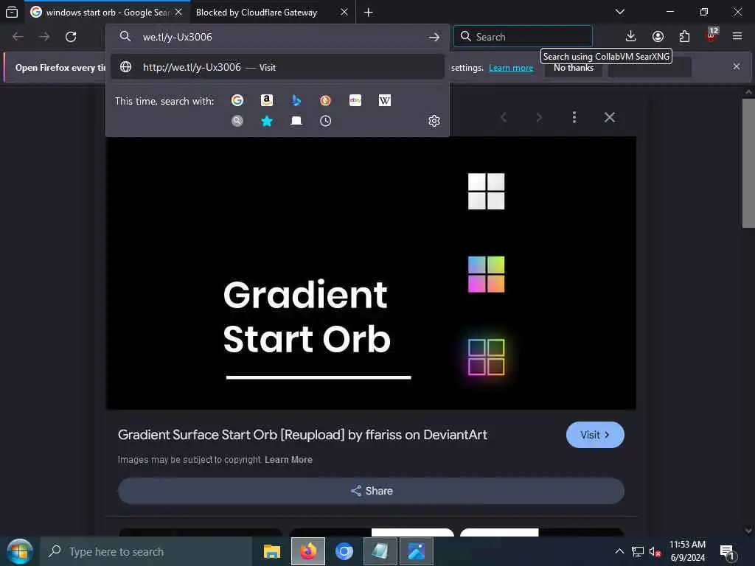
Task: Select the http://we.tl/y-Ux3006 Visit suggestion
Action: coord(277,67)
